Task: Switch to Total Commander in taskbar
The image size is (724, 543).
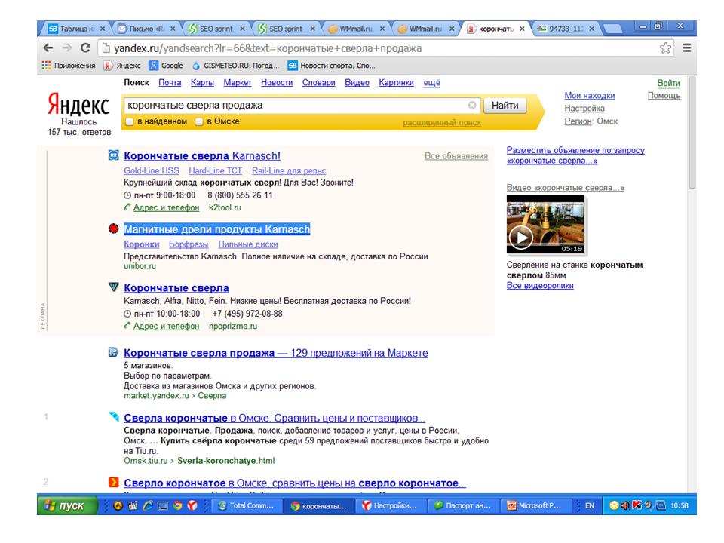Action: 247,505
